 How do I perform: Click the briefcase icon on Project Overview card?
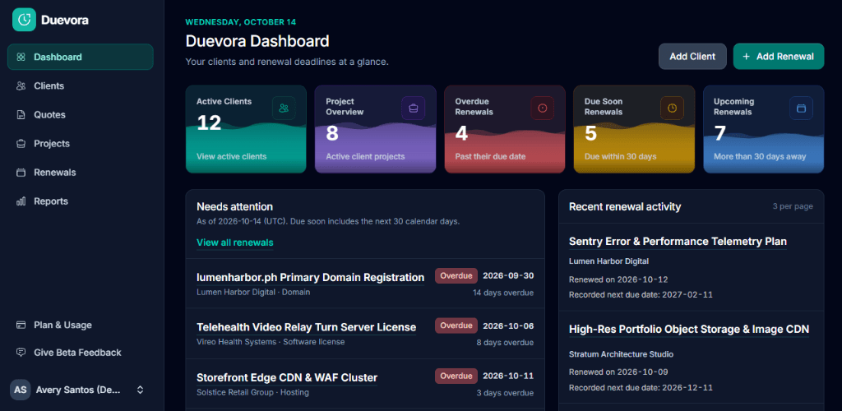pos(413,108)
